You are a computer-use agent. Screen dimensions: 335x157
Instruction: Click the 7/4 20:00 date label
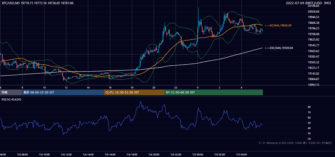[x=154, y=154]
